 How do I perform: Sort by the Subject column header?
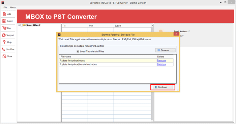[x=118, y=26]
